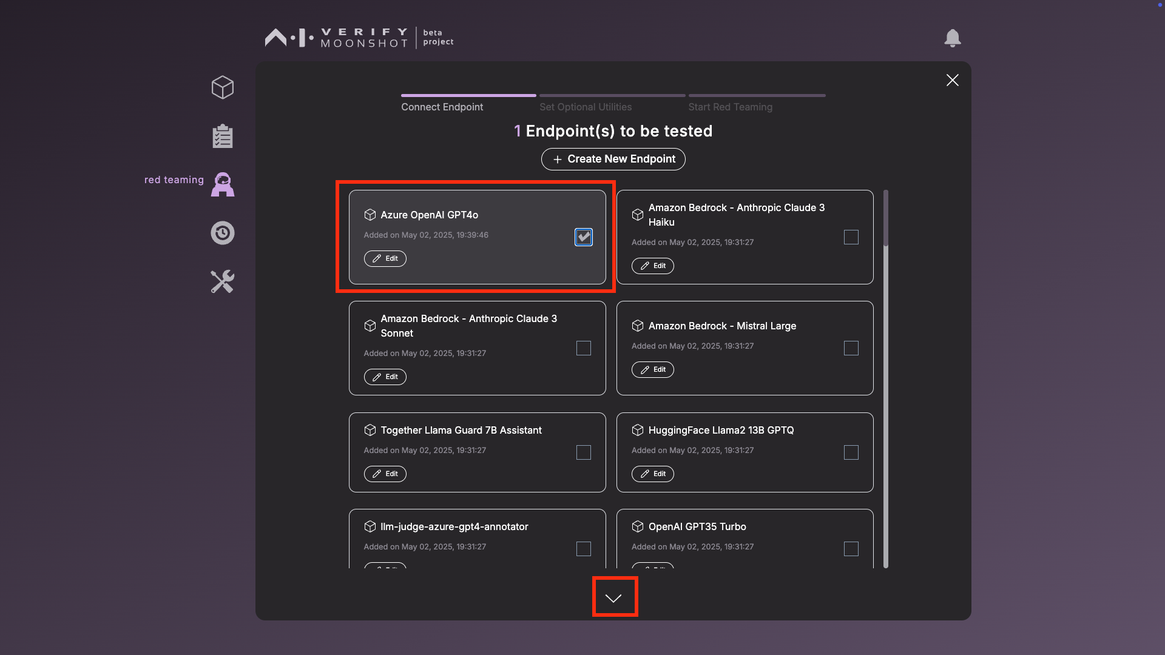Open the notifications bell icon
The image size is (1165, 655).
pos(953,38)
